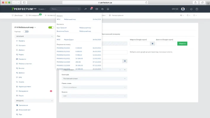The image size is (210, 118).
Task: Click the green Зберегти button
Action: (182, 43)
